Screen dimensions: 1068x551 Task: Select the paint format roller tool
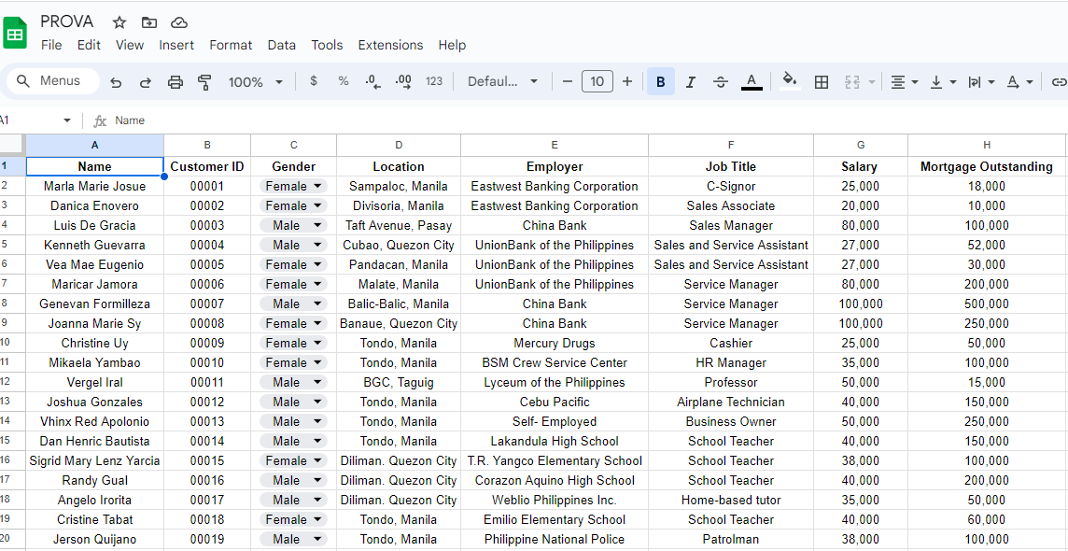pyautogui.click(x=204, y=82)
